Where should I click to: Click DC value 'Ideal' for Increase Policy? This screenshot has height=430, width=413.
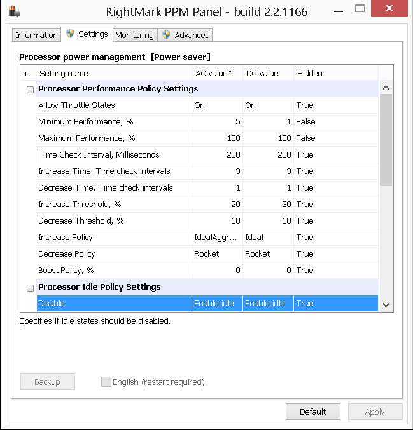(x=268, y=237)
